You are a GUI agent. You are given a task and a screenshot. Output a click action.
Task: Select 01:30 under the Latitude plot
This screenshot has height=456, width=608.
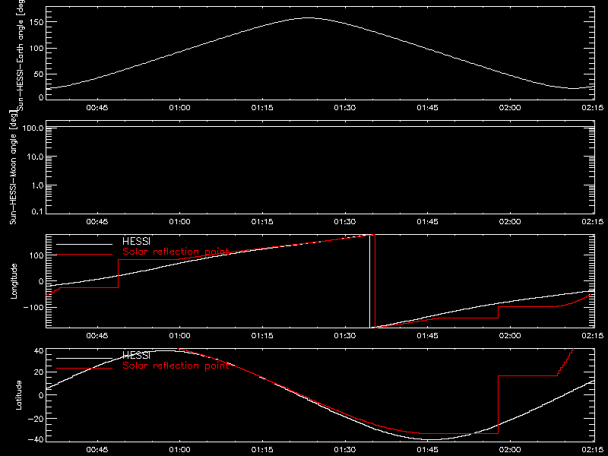click(x=345, y=449)
